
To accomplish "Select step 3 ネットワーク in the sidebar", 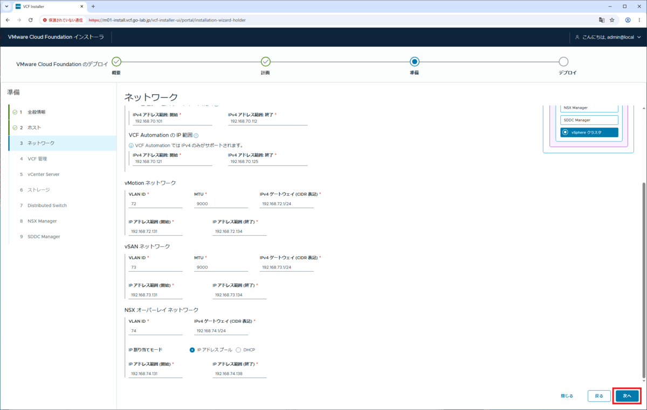I will [63, 143].
